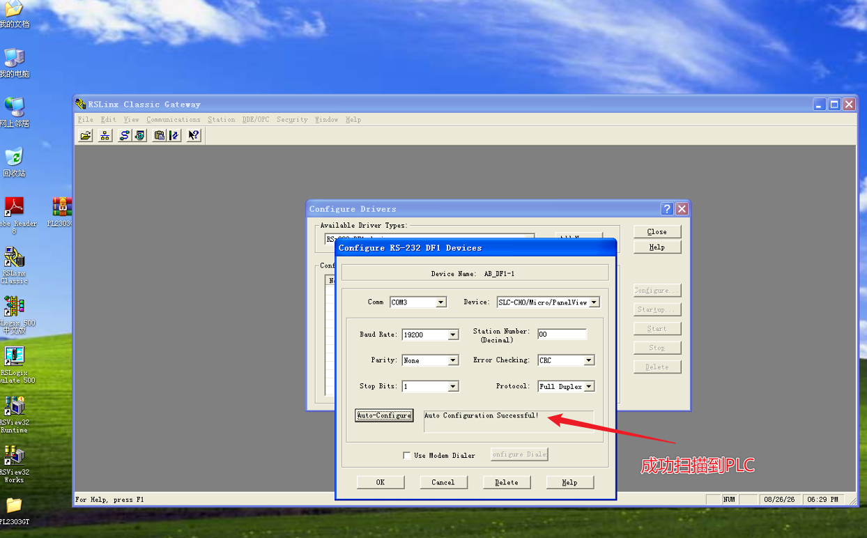This screenshot has height=538, width=867.
Task: Click the clipboard copy link toolbar icon
Action: [160, 135]
